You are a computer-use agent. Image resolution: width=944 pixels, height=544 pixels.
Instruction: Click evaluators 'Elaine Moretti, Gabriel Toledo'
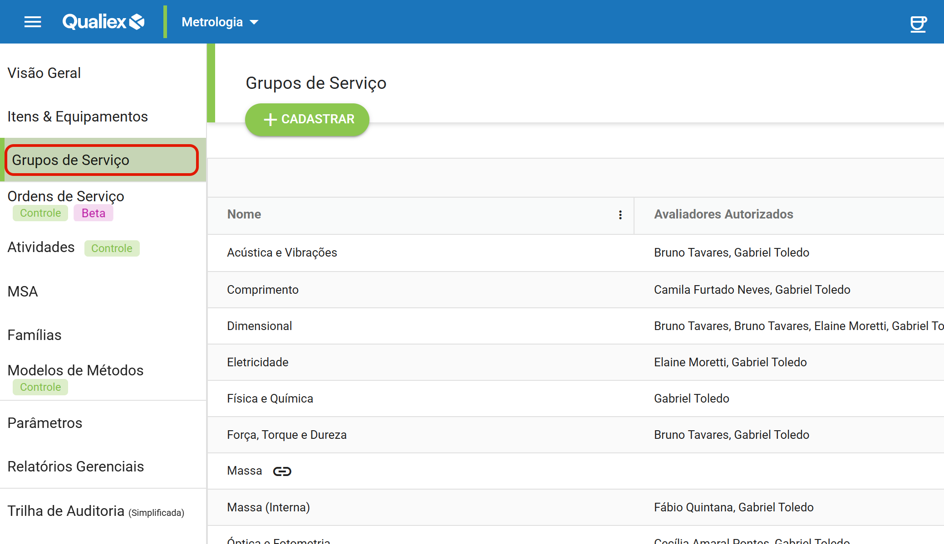pos(730,362)
